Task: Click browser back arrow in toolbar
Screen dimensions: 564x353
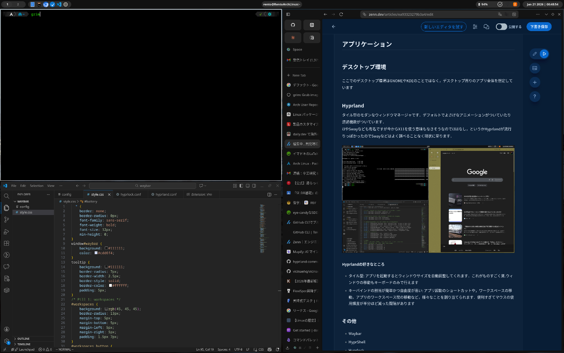Action: [326, 15]
